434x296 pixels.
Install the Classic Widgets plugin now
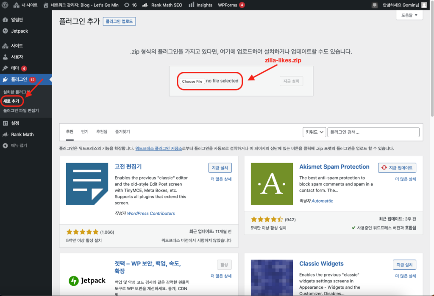point(404,265)
